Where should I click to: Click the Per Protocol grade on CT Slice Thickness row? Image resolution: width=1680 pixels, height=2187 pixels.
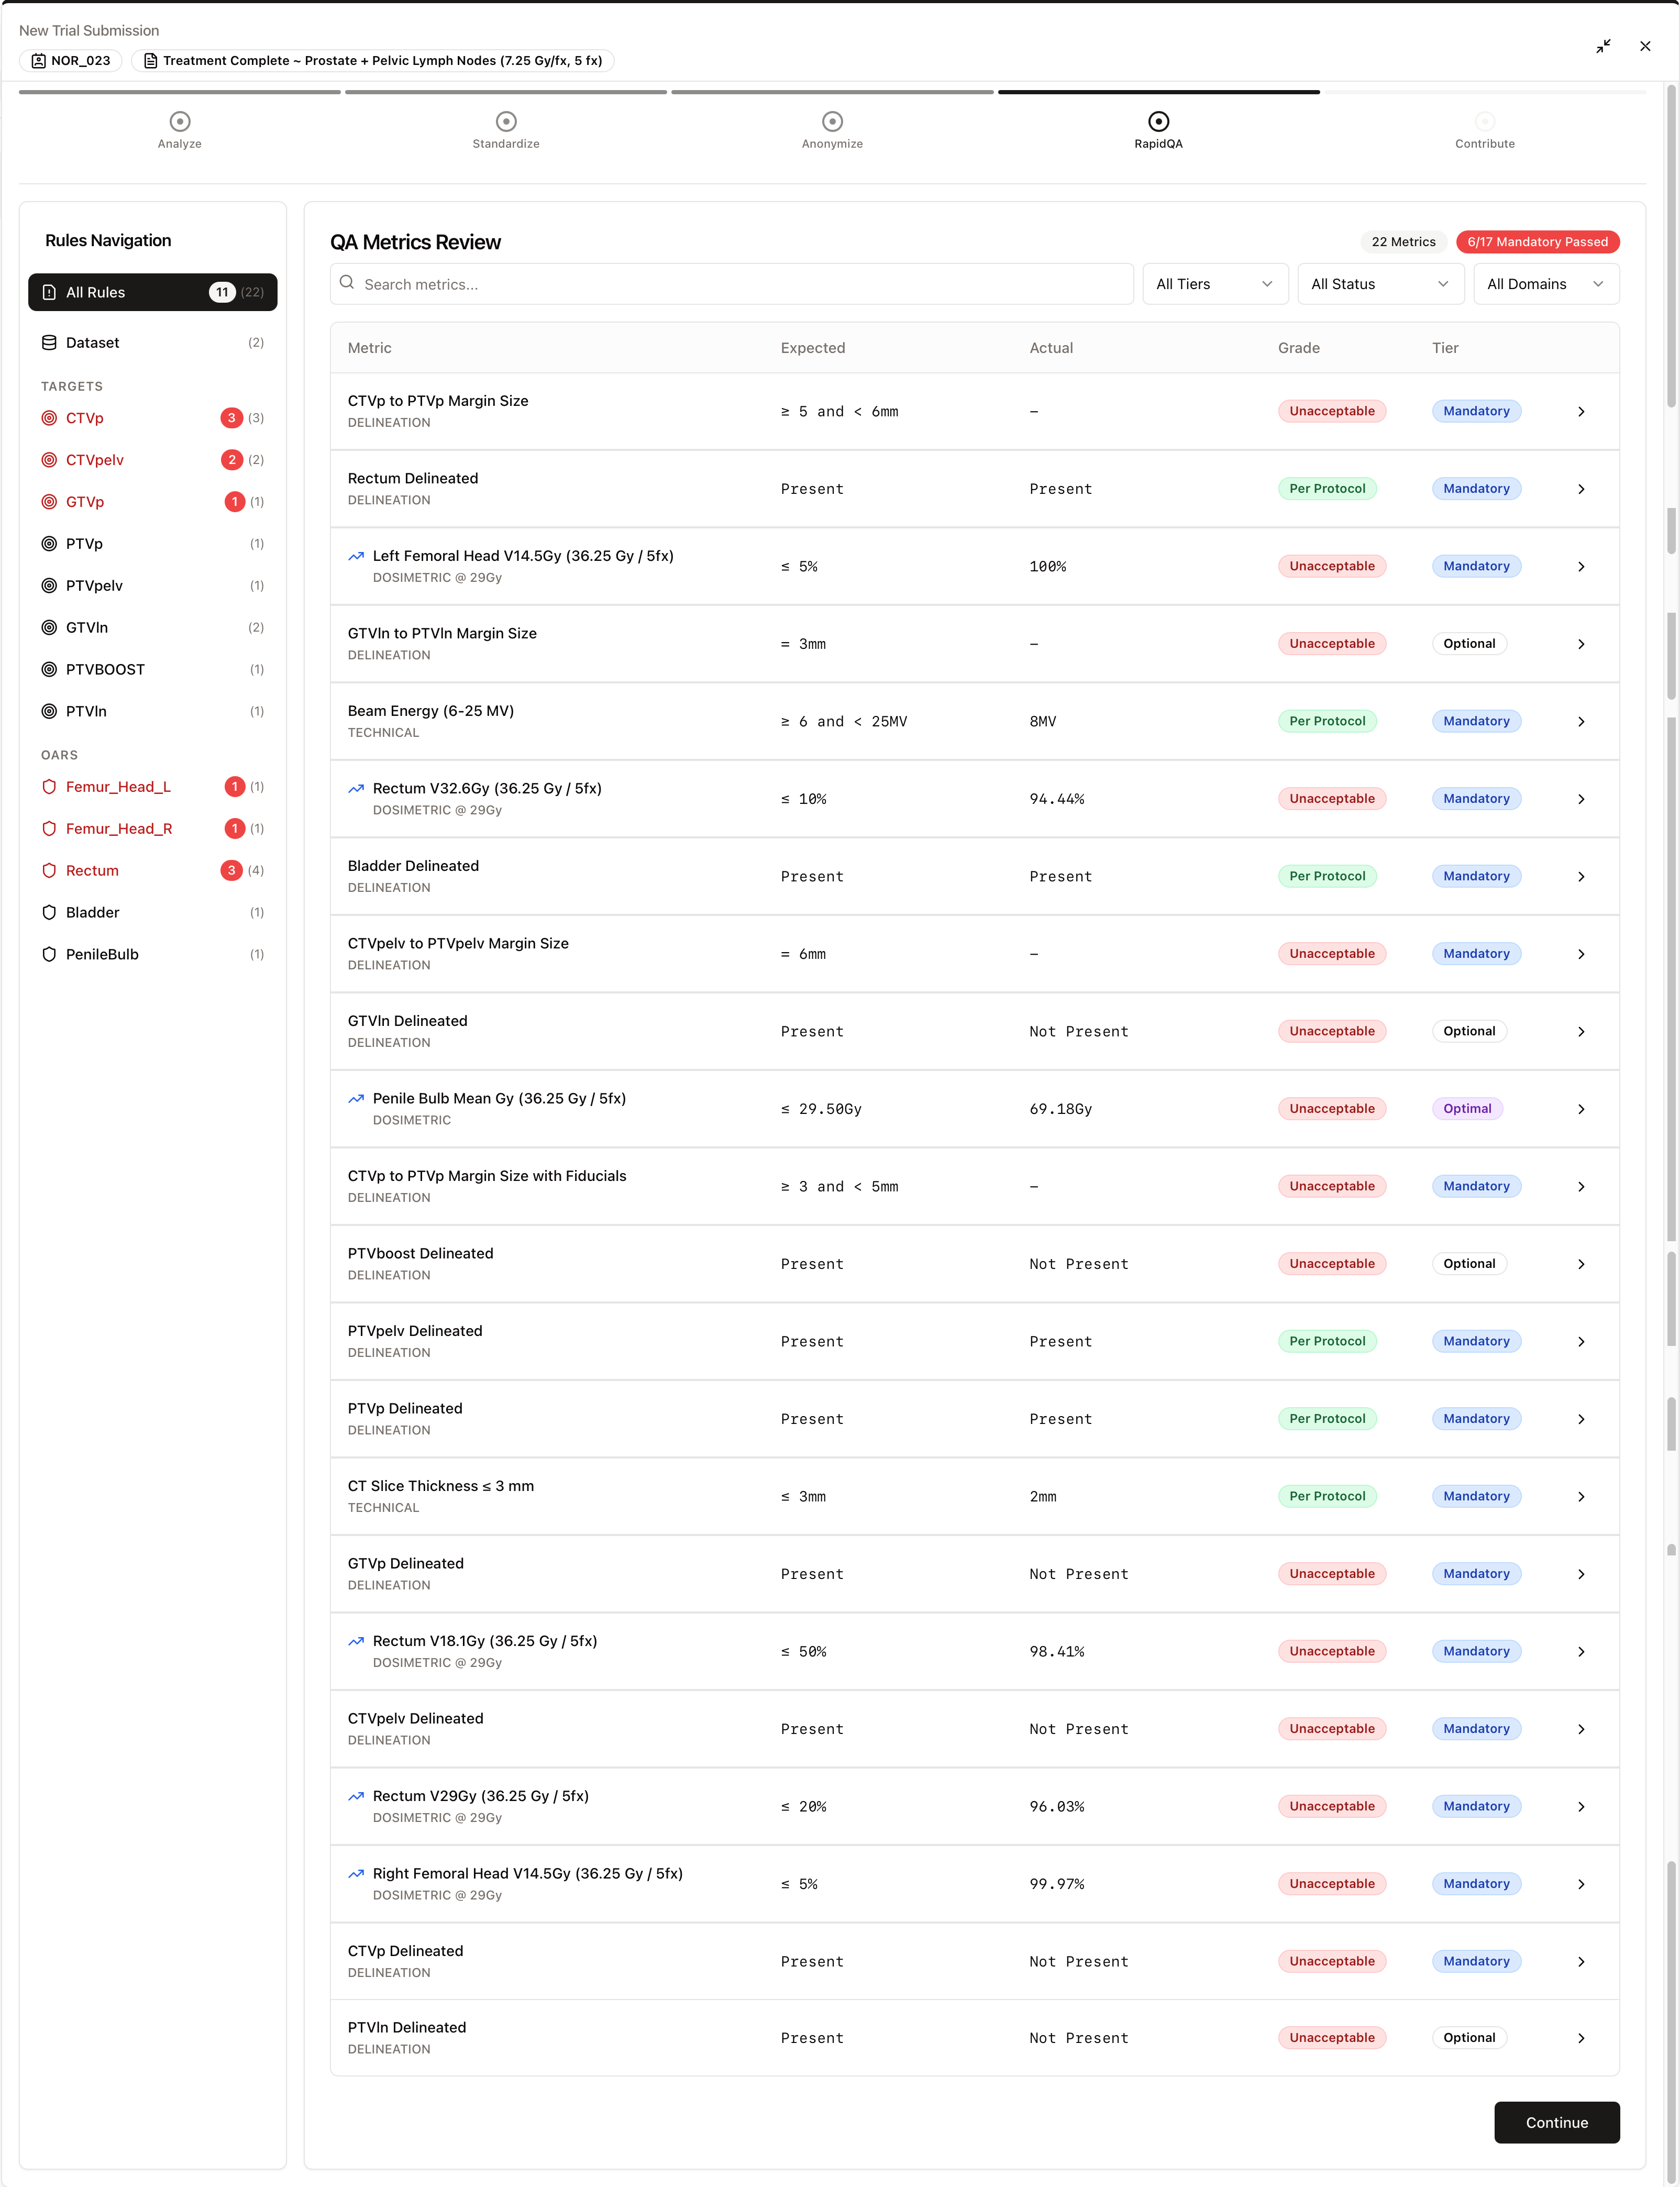(x=1327, y=1497)
